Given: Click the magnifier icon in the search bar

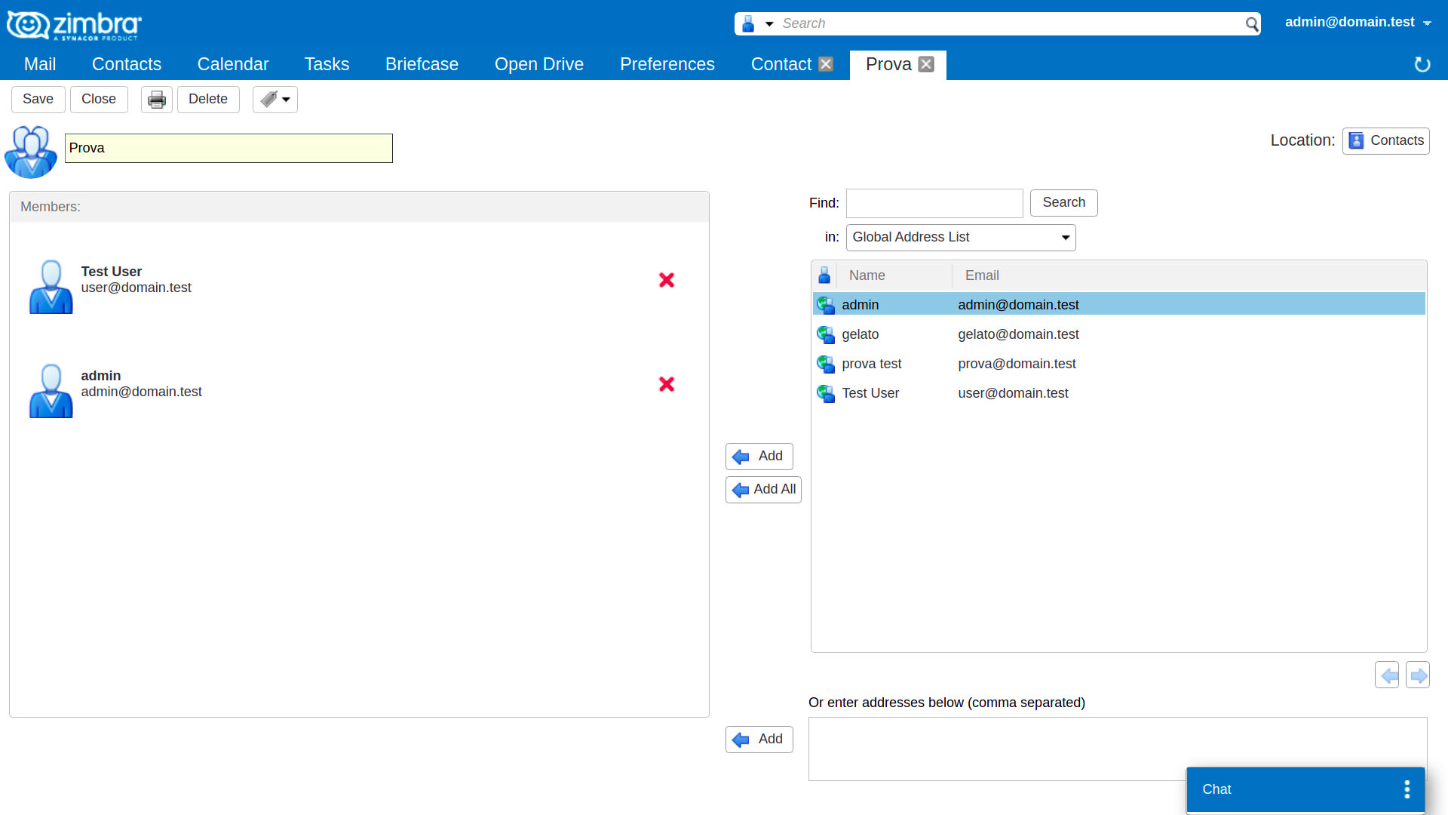Looking at the screenshot, I should pyautogui.click(x=1251, y=23).
